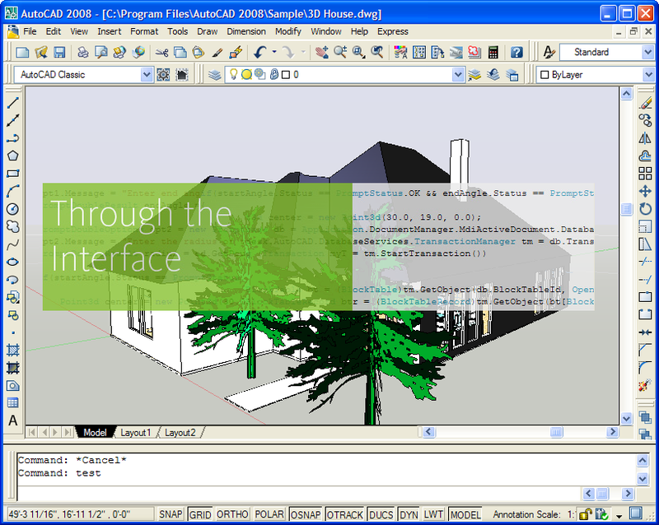Click the Multiline Text tool
The width and height of the screenshot is (659, 525).
pos(12,420)
